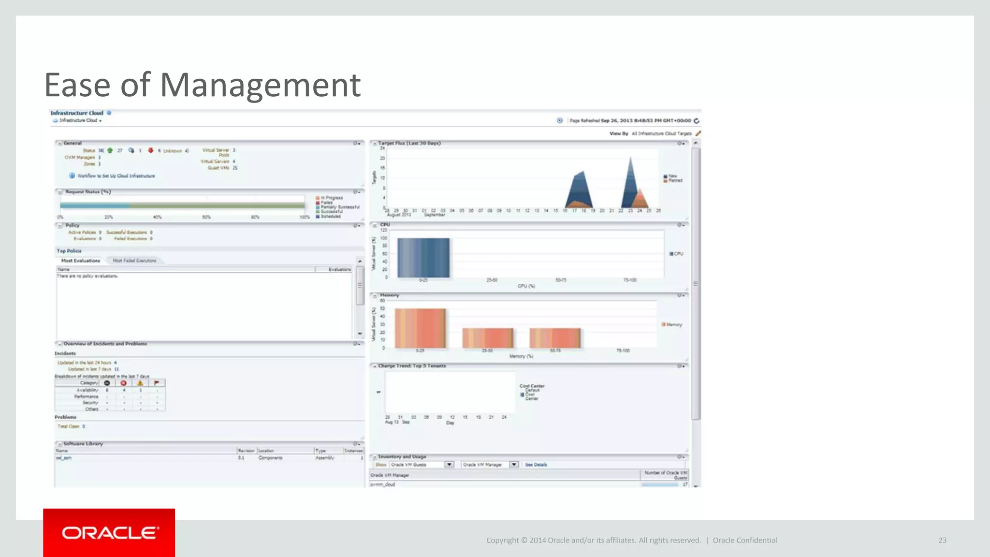This screenshot has width=990, height=557.
Task: Open the Target Flux panel gear menu
Action: (681, 144)
